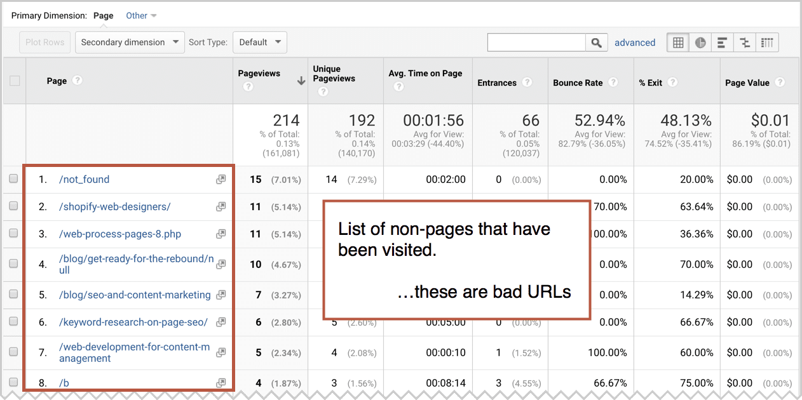Switch to the performance bar view
This screenshot has width=802, height=400.
[722, 42]
